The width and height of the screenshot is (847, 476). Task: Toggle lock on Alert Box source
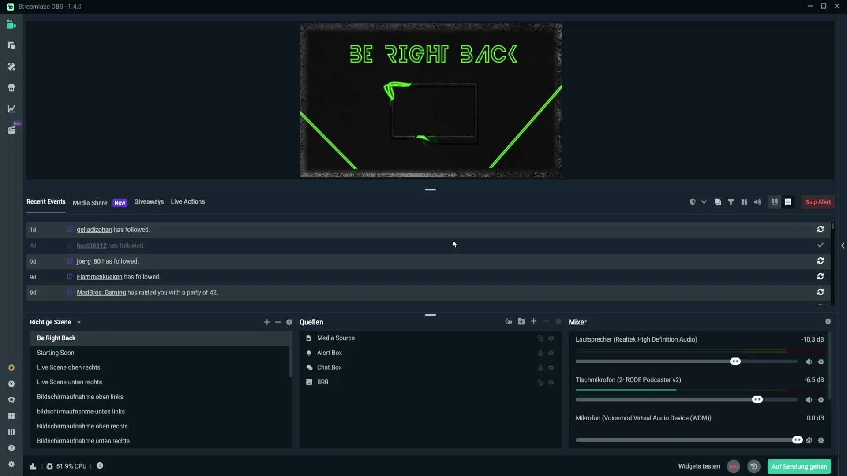point(540,353)
